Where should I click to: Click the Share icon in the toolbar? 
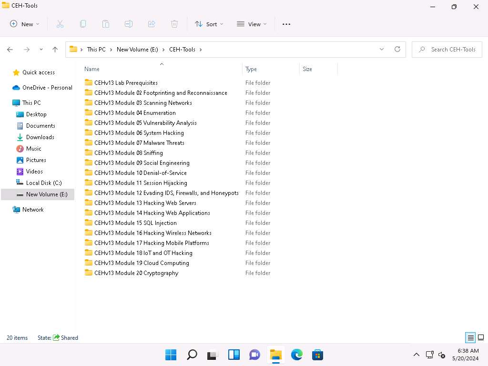coord(152,23)
